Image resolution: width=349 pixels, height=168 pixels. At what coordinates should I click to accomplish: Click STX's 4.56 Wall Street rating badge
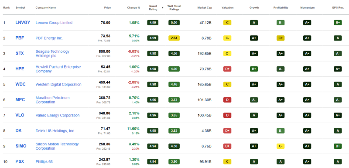coord(174,53)
